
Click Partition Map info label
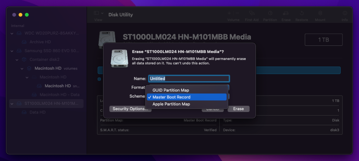point(112,120)
